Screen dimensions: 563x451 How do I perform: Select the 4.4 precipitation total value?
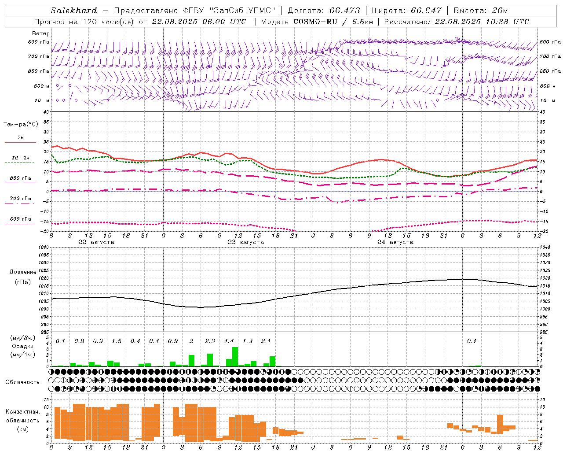[x=229, y=341]
